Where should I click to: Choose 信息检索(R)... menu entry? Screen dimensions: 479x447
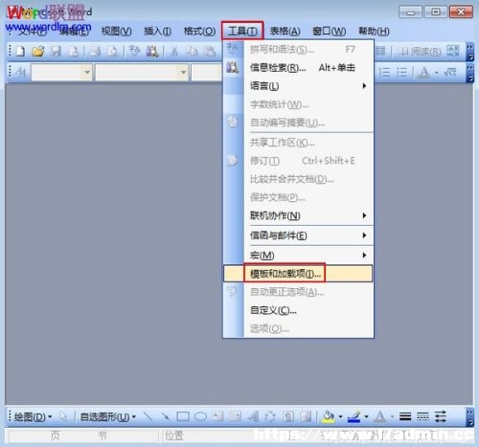click(298, 68)
